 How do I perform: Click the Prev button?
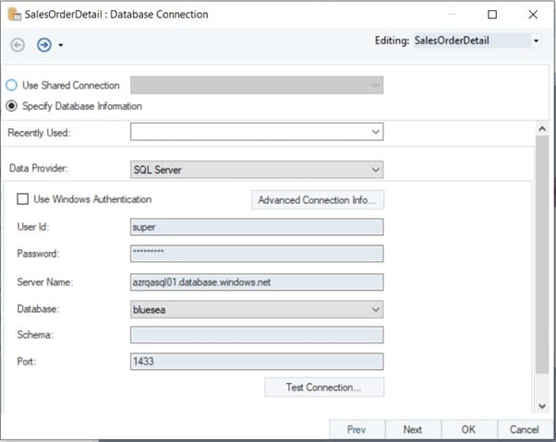357,430
